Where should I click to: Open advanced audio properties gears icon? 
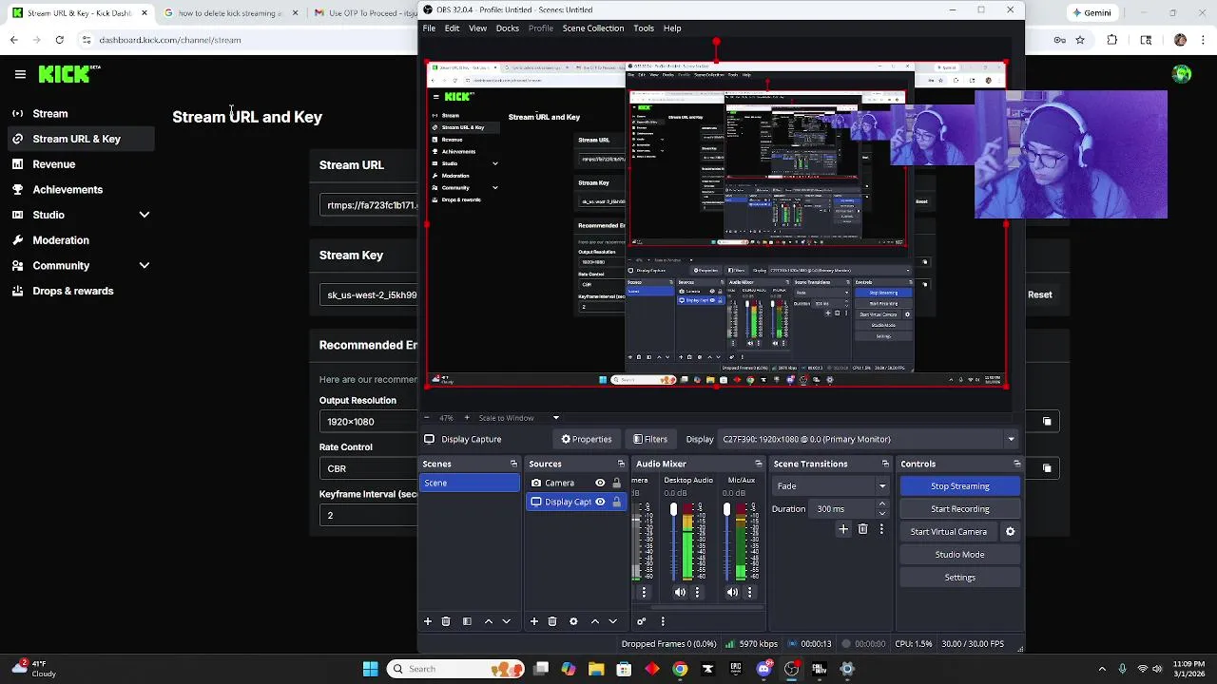click(642, 621)
